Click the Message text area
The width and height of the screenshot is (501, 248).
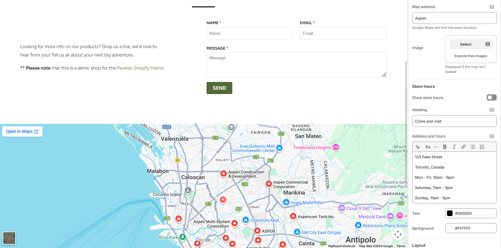click(297, 65)
